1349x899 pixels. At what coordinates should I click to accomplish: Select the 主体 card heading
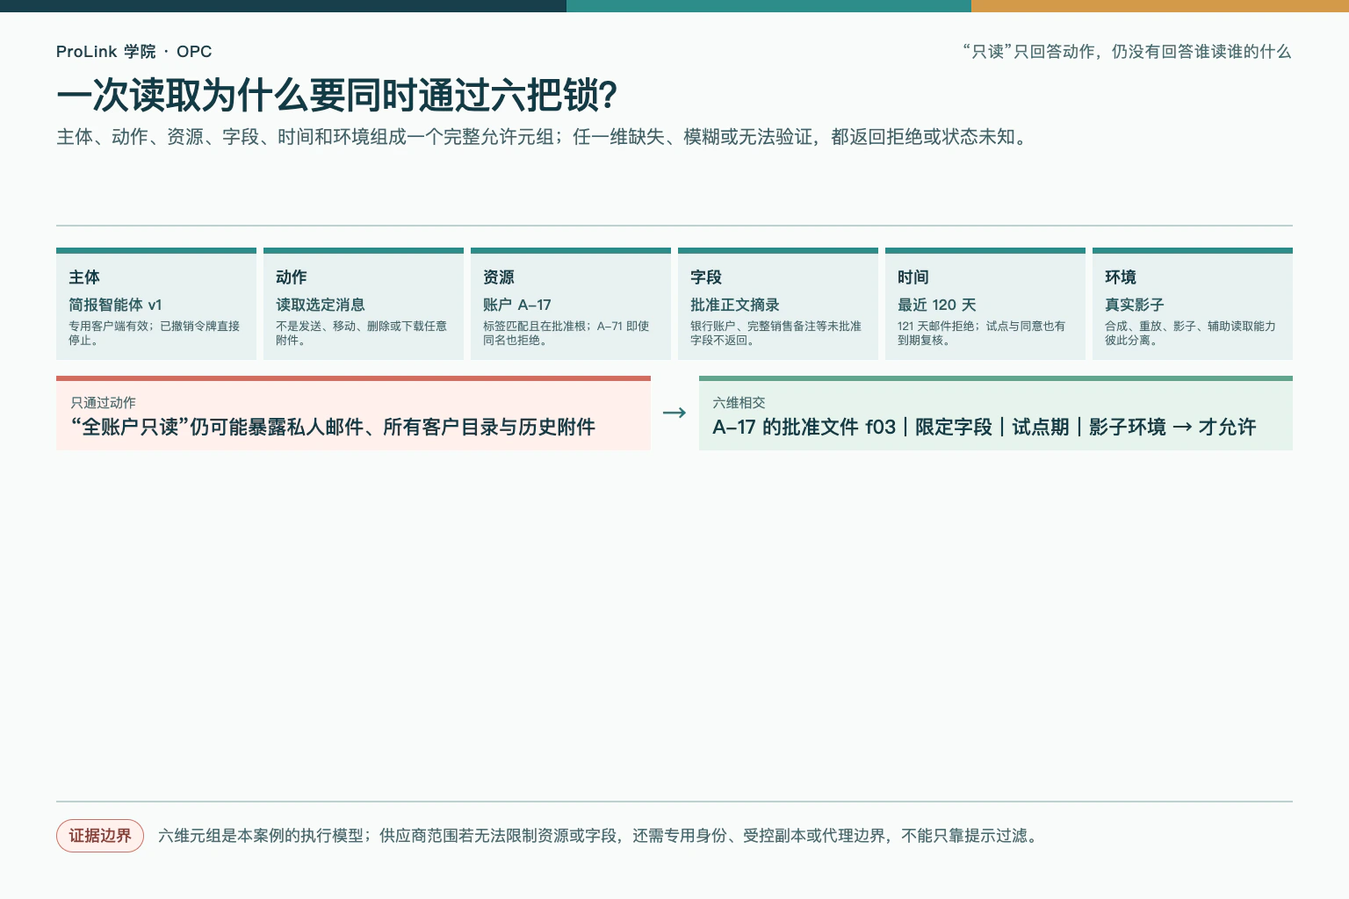[x=84, y=277]
